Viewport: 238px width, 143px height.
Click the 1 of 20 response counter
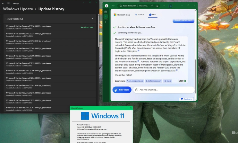tap(182, 81)
